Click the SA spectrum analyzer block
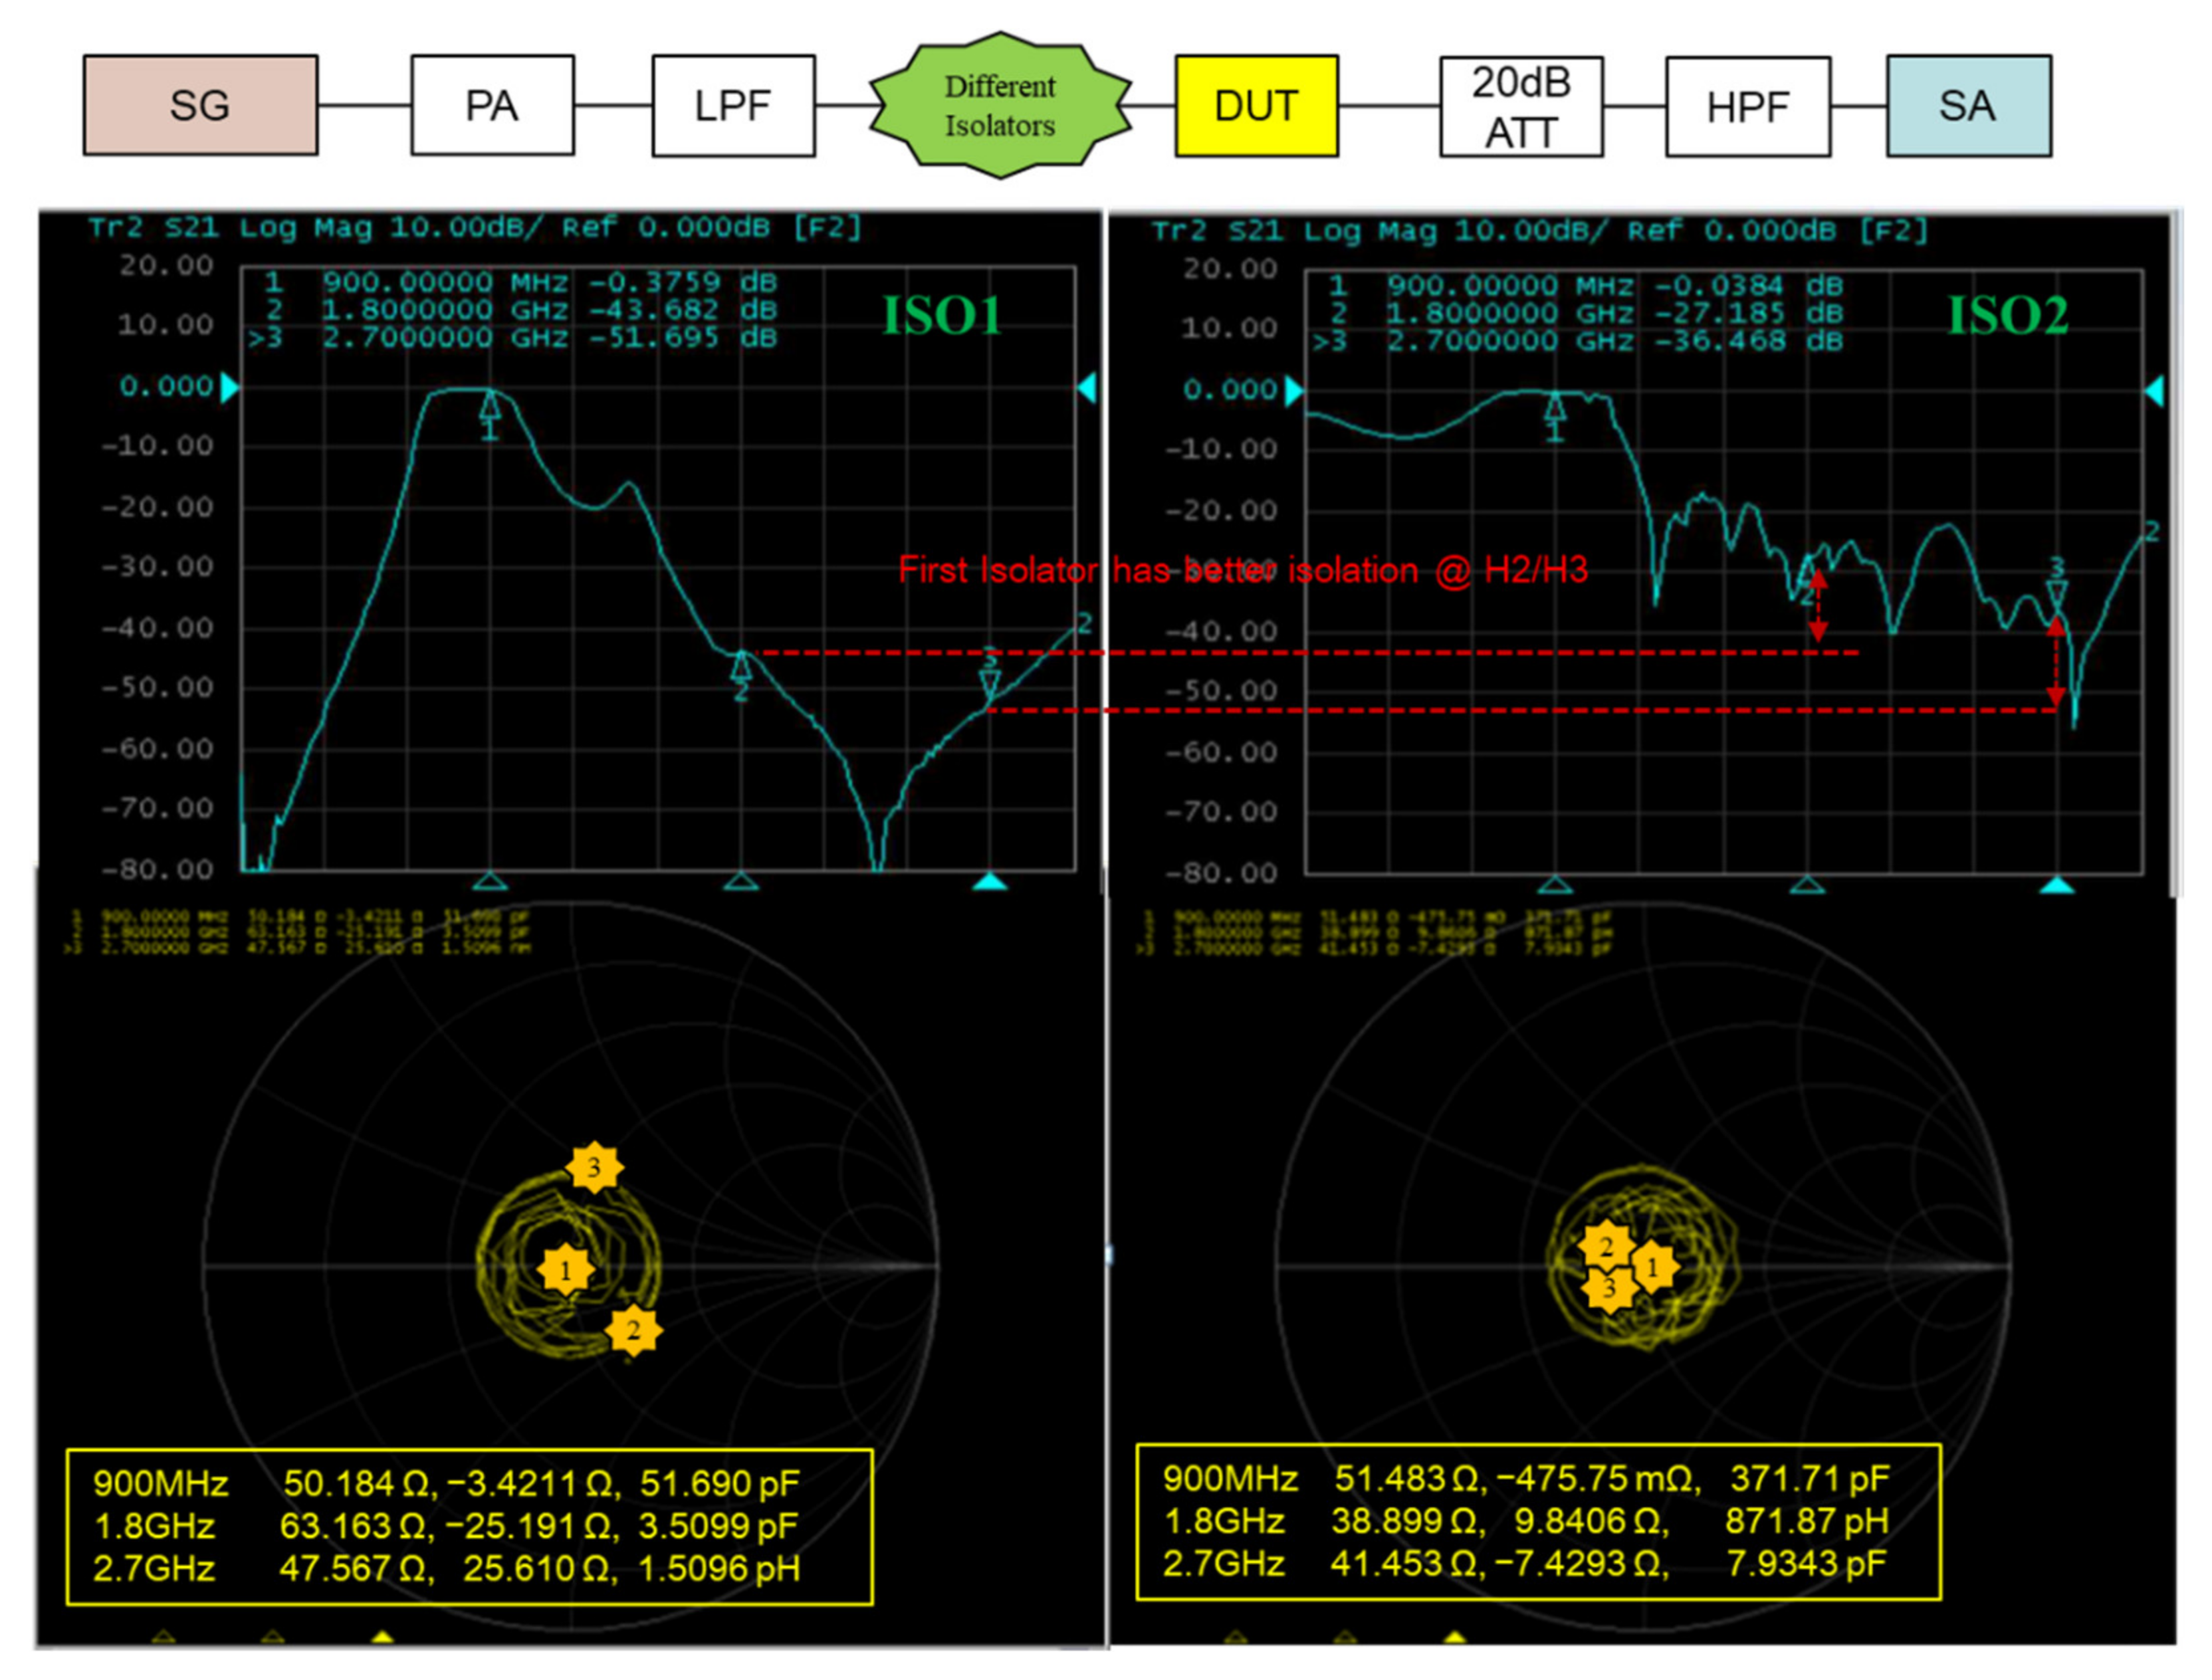This screenshot has width=2212, height=1680. pyautogui.click(x=1968, y=106)
